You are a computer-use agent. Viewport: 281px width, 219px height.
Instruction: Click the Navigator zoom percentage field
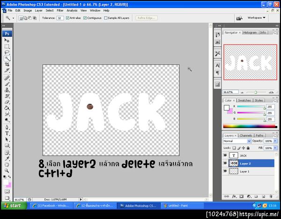point(230,92)
